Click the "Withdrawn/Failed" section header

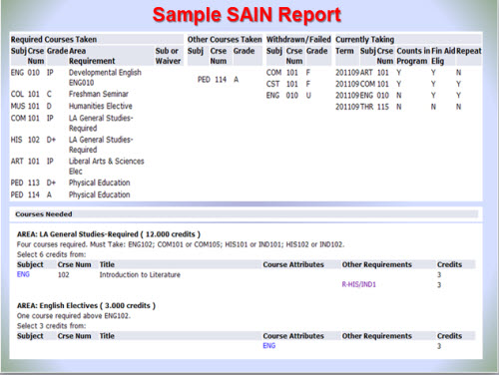[x=298, y=39]
